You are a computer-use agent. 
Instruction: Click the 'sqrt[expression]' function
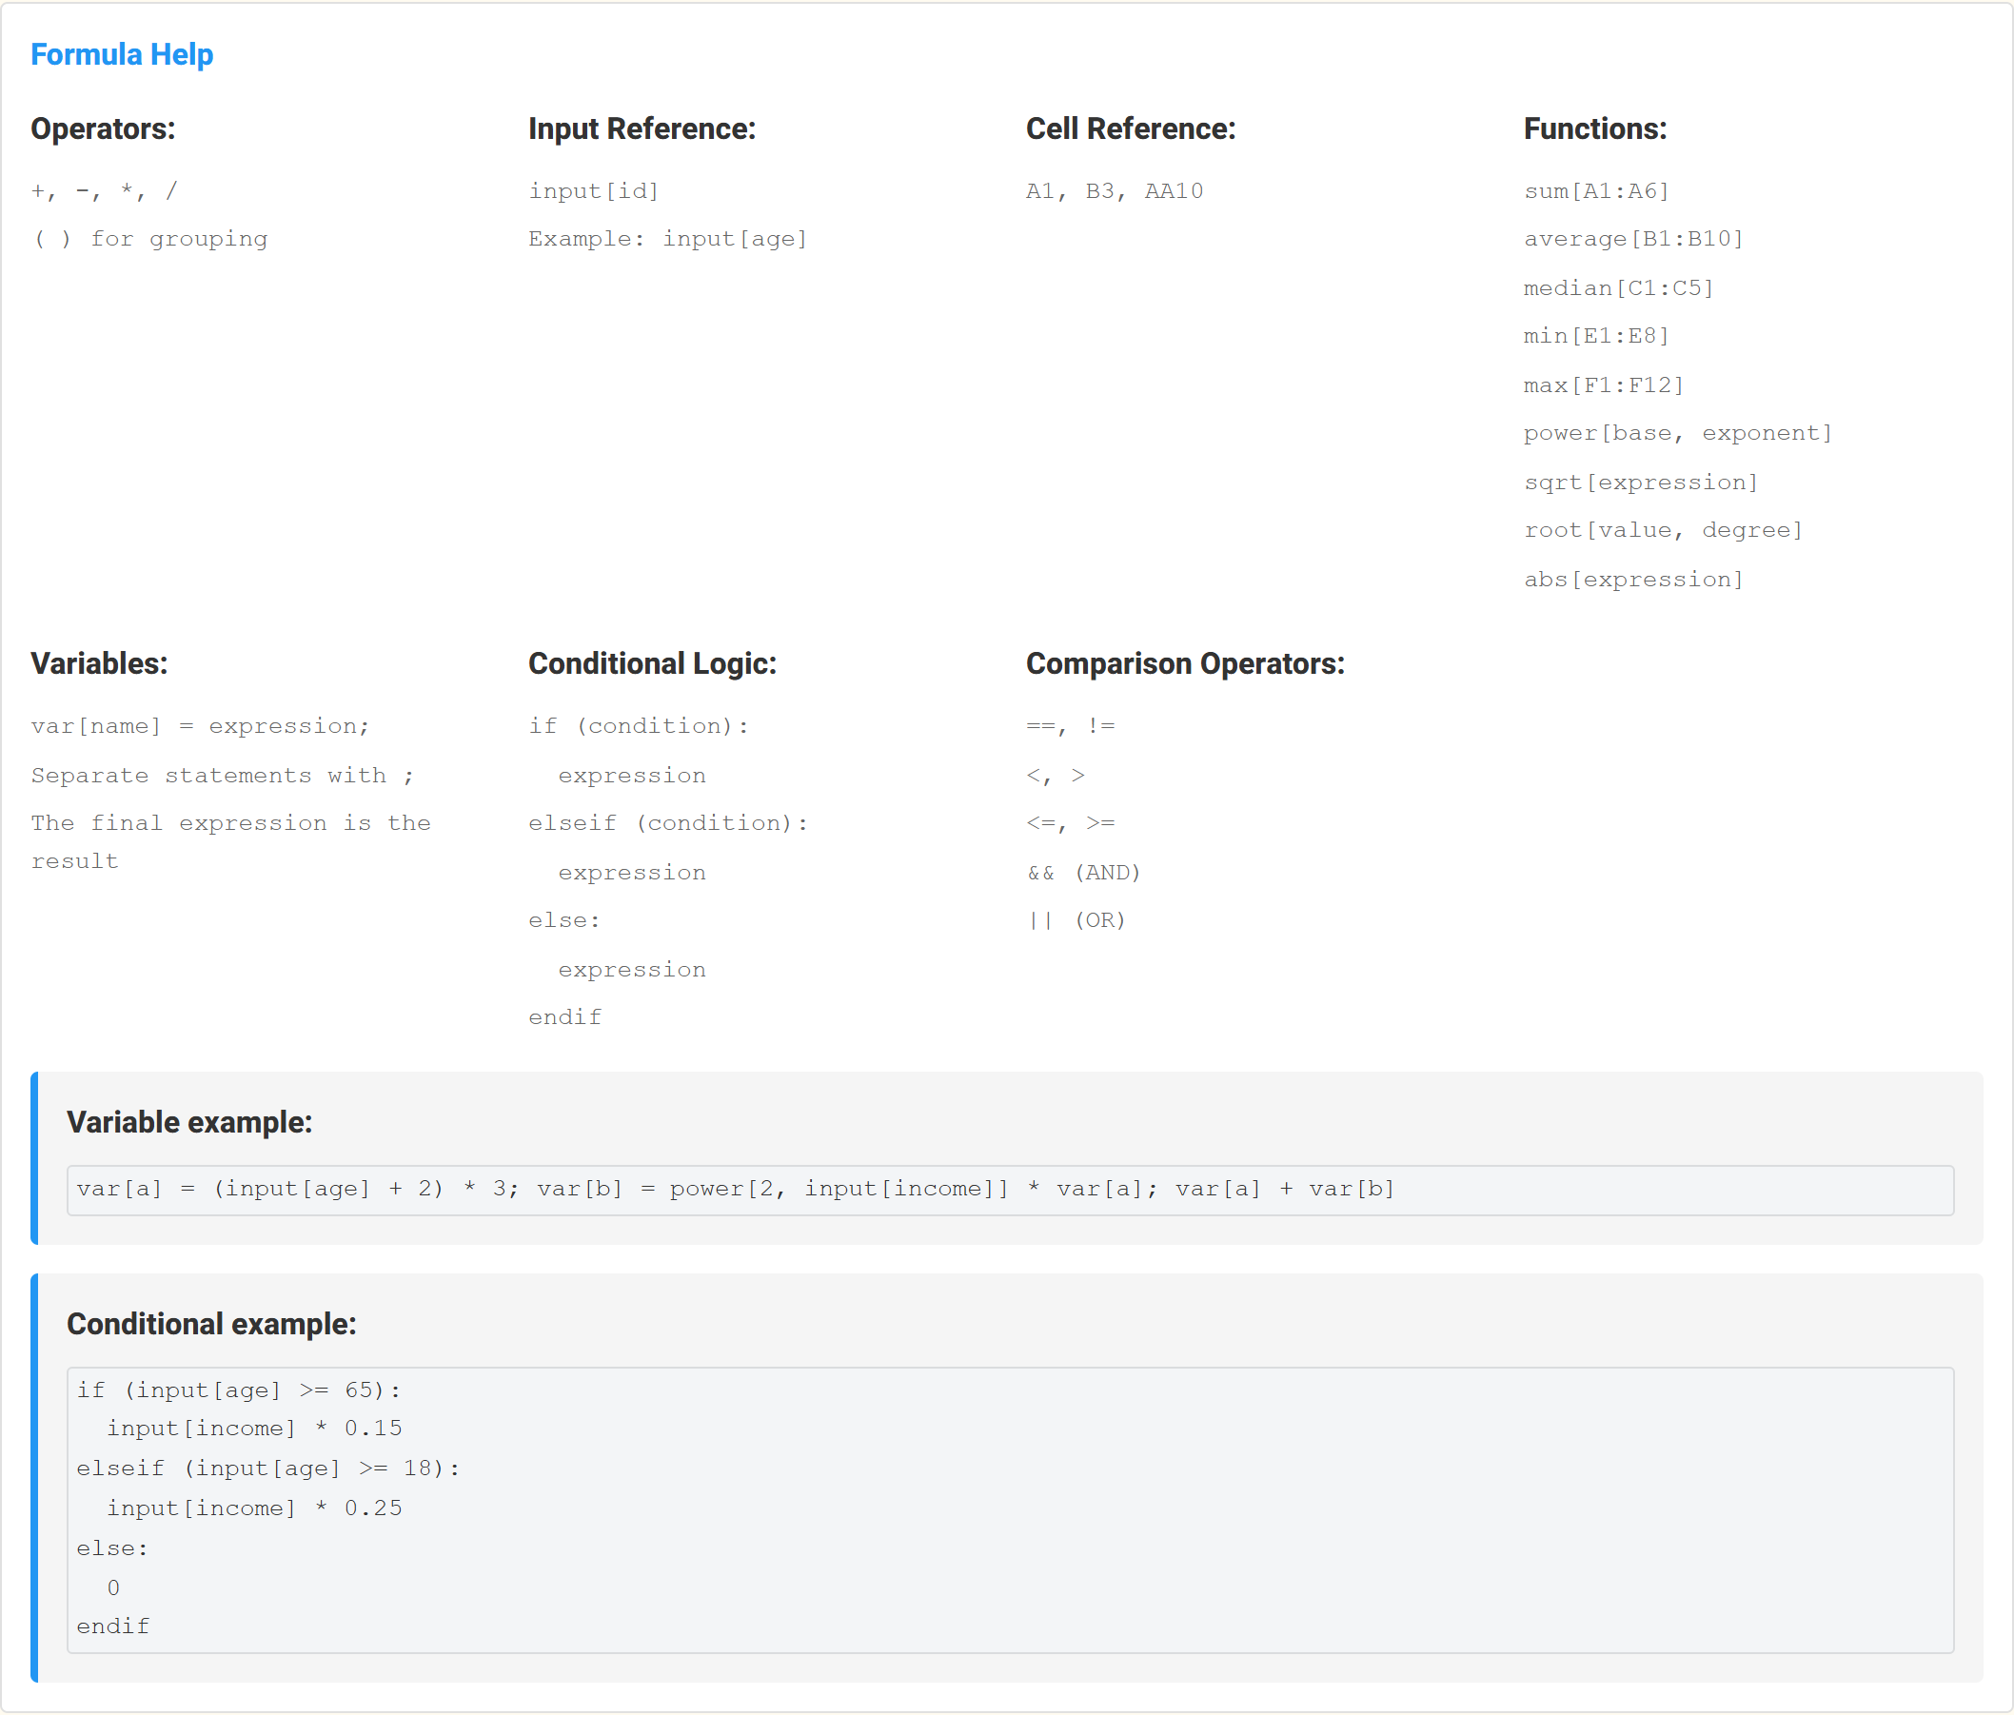coord(1642,482)
